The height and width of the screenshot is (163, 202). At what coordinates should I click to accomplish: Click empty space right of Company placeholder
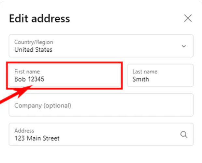pos(130,105)
